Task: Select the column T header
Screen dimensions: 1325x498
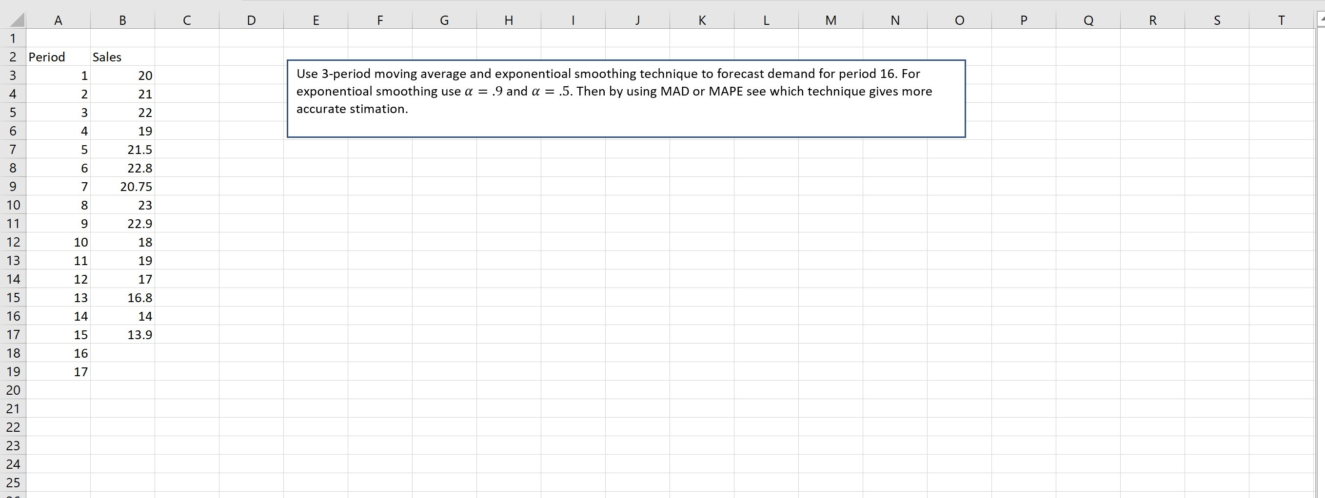Action: point(1281,20)
